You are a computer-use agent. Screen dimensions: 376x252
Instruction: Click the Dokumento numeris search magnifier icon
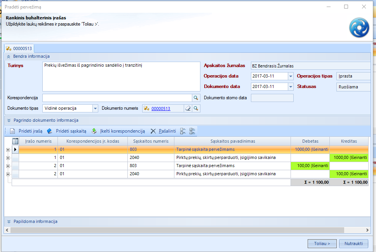196,109
